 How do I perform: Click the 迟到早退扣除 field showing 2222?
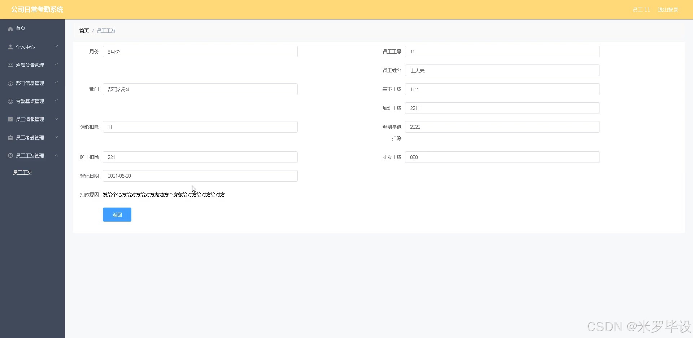click(x=502, y=127)
